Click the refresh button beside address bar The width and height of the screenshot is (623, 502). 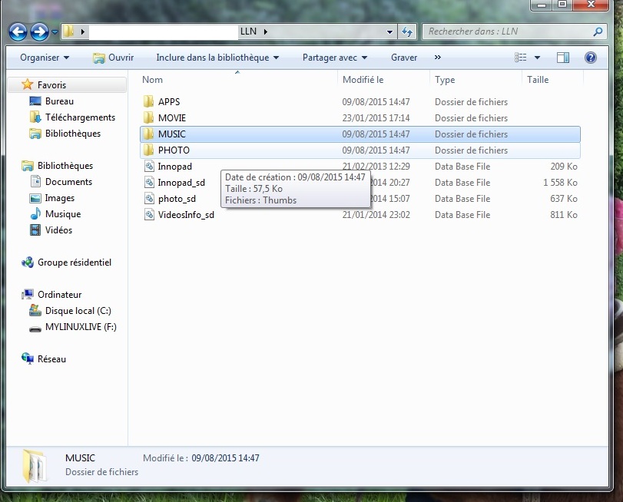408,31
